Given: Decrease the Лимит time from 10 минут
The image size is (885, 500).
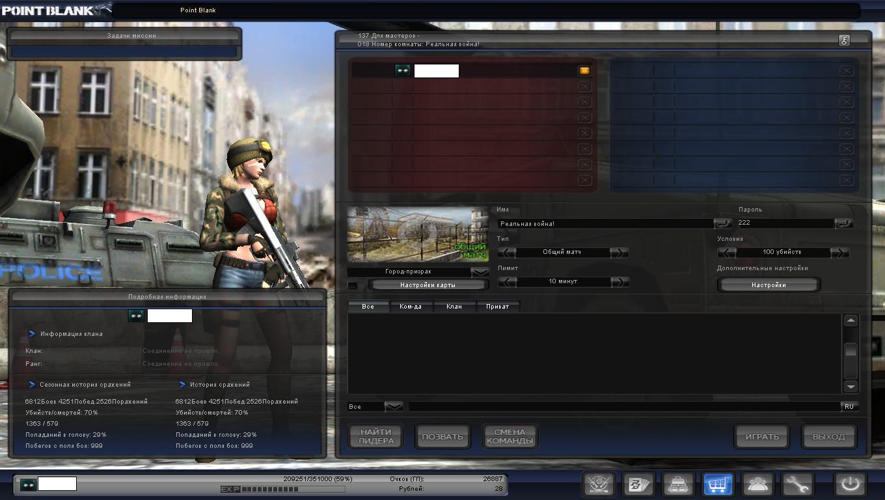Looking at the screenshot, I should tap(507, 282).
